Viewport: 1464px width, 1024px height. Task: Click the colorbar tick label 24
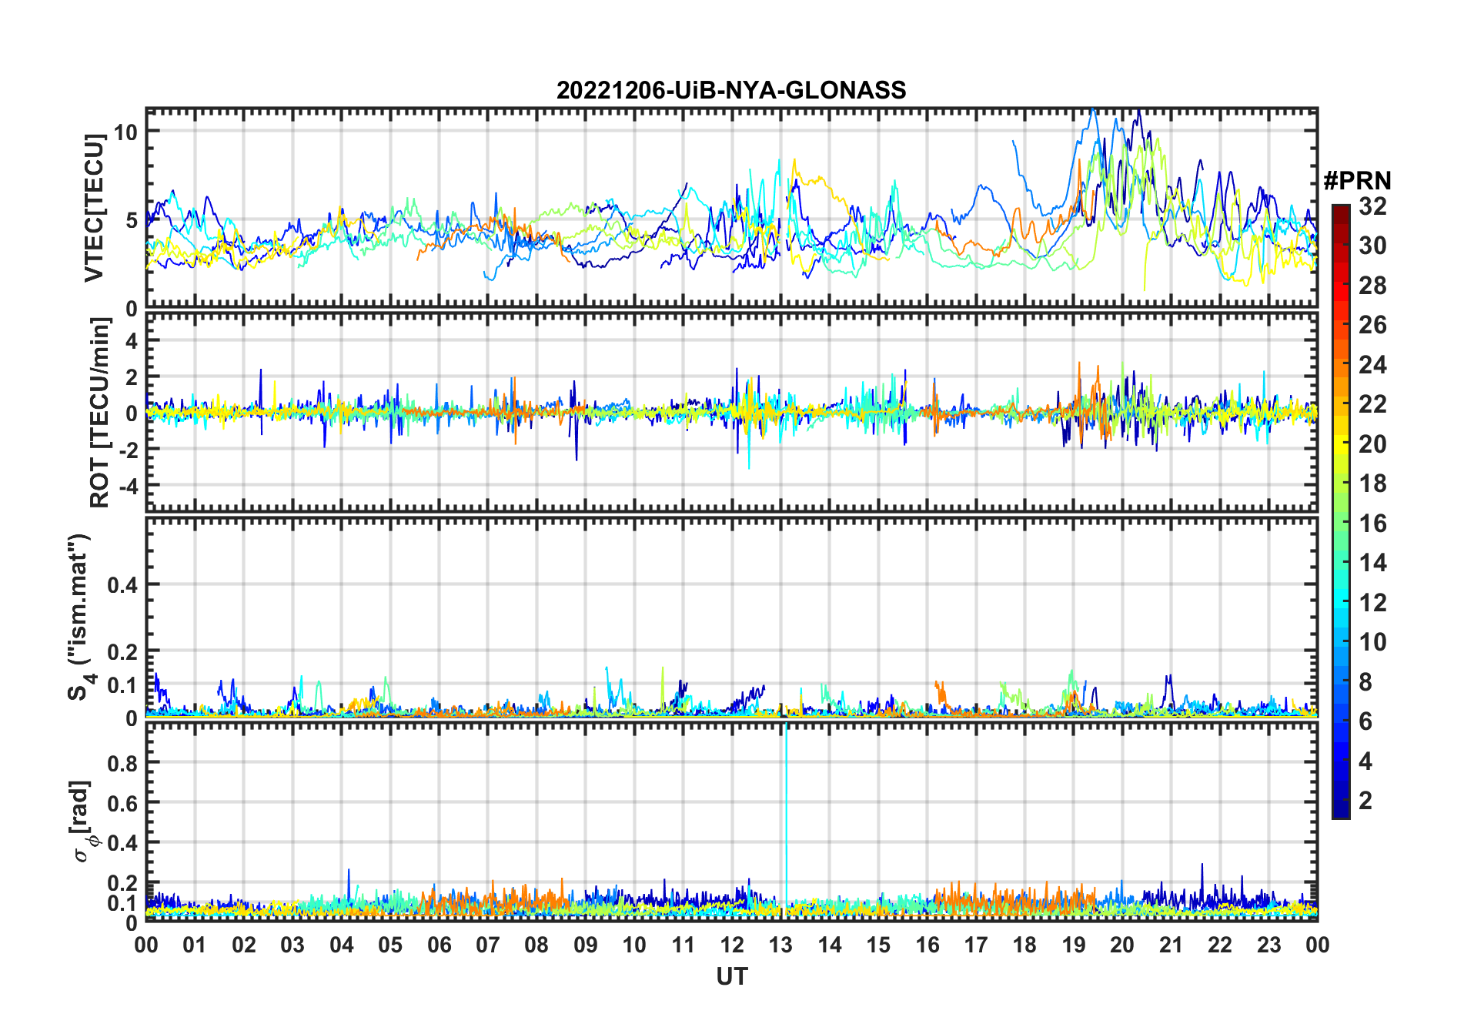tap(1372, 364)
